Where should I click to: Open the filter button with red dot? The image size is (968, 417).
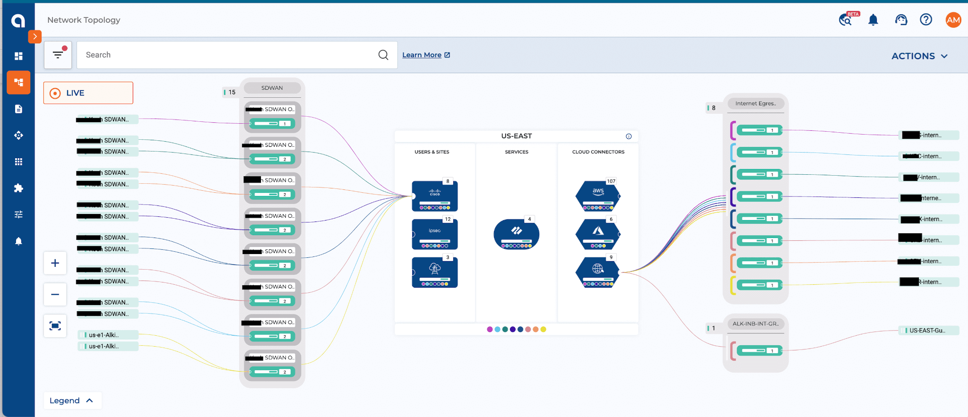(58, 55)
